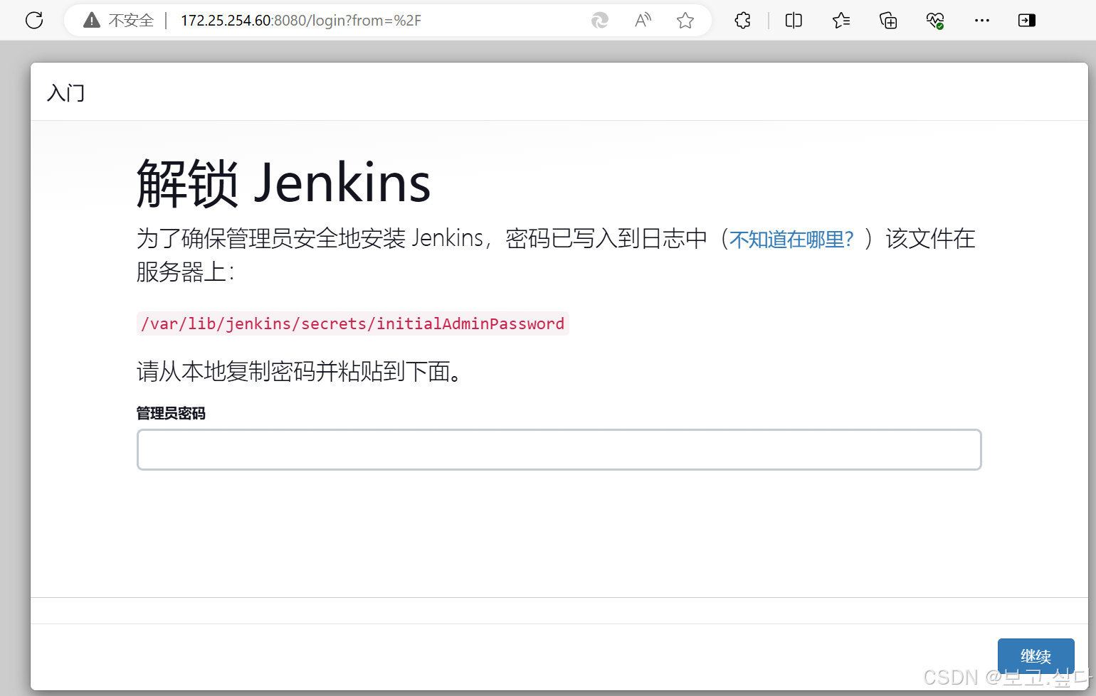Open the Collections icon
Screen dimensions: 1096x696
(x=888, y=21)
